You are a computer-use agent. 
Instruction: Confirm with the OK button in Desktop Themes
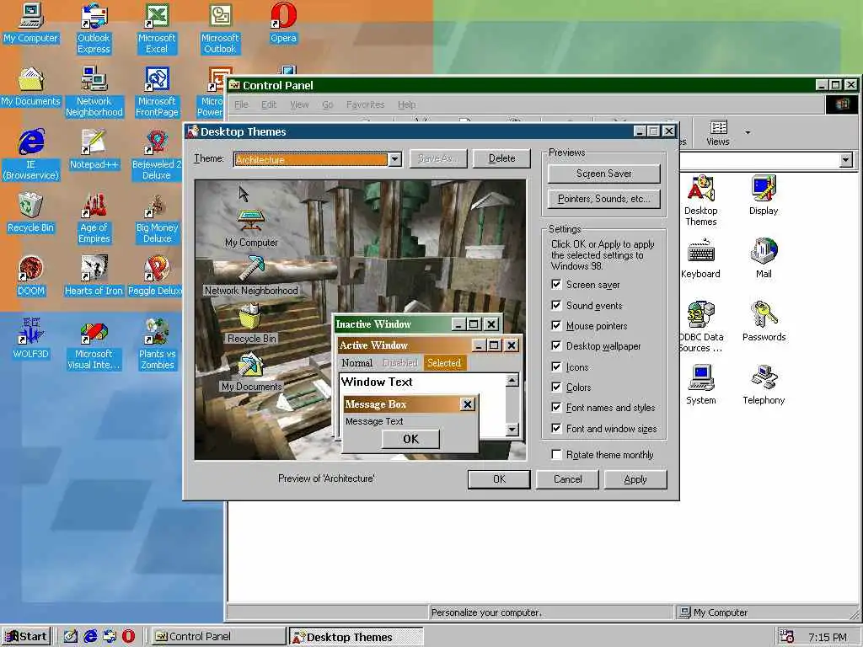click(x=499, y=479)
